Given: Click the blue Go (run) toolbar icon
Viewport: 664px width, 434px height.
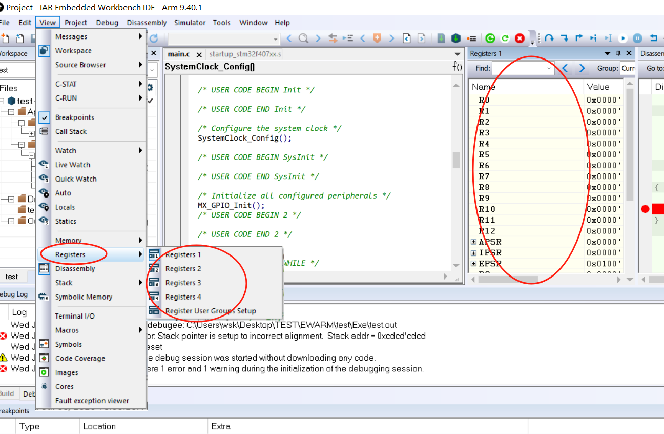Looking at the screenshot, I should point(623,38).
